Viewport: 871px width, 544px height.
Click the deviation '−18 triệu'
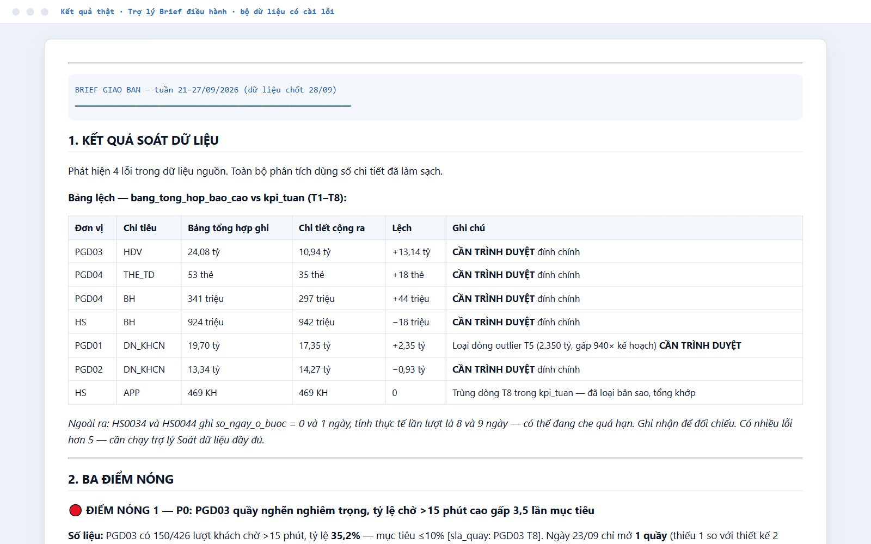coord(410,322)
